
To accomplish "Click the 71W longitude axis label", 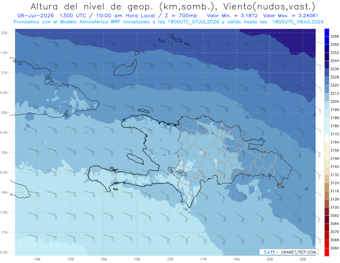I will tap(203, 259).
